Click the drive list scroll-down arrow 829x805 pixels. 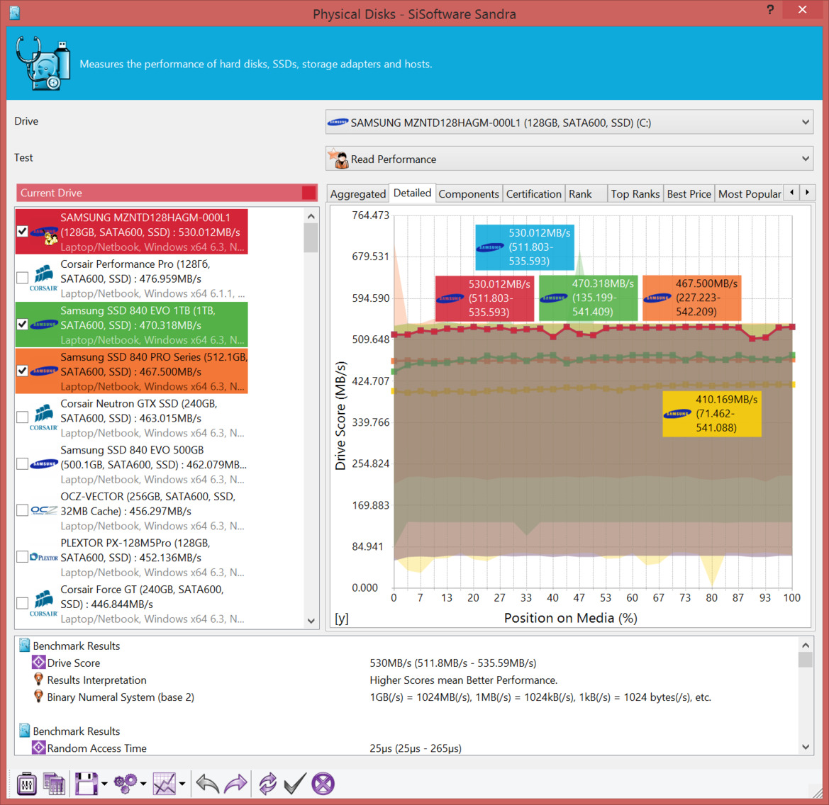point(311,621)
